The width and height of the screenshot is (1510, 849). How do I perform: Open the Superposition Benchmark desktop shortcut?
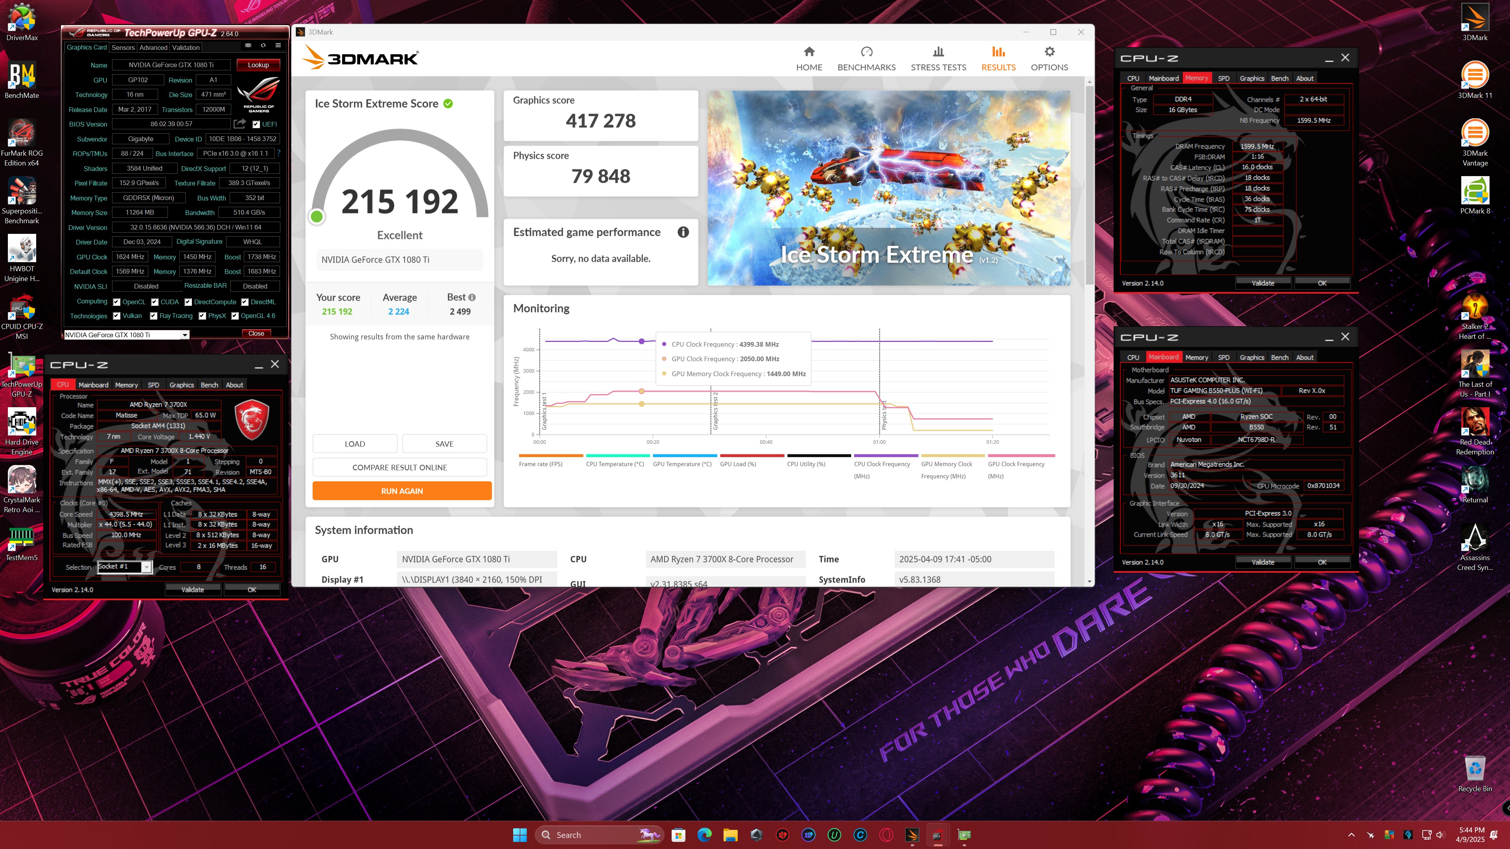pyautogui.click(x=22, y=200)
